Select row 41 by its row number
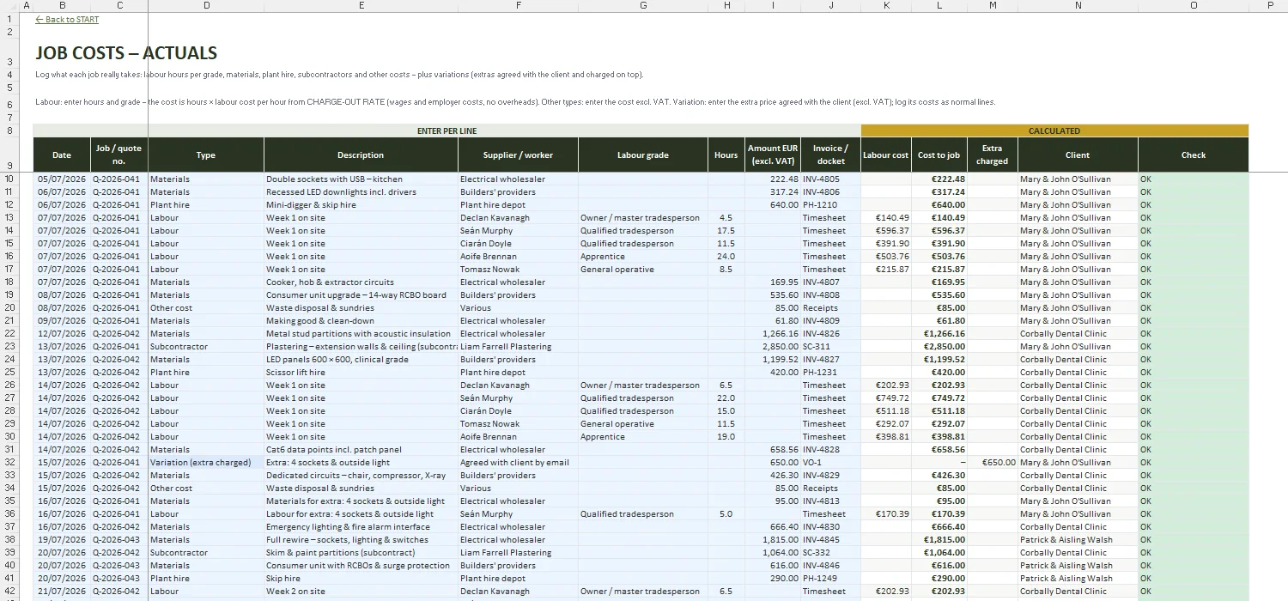Image resolution: width=1288 pixels, height=601 pixels. pyautogui.click(x=9, y=579)
